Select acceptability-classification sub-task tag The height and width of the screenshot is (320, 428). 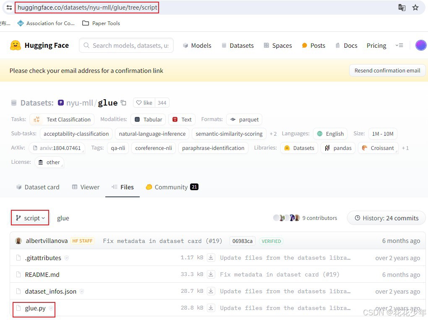[76, 134]
